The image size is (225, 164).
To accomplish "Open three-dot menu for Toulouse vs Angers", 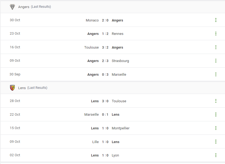I will point(216,47).
